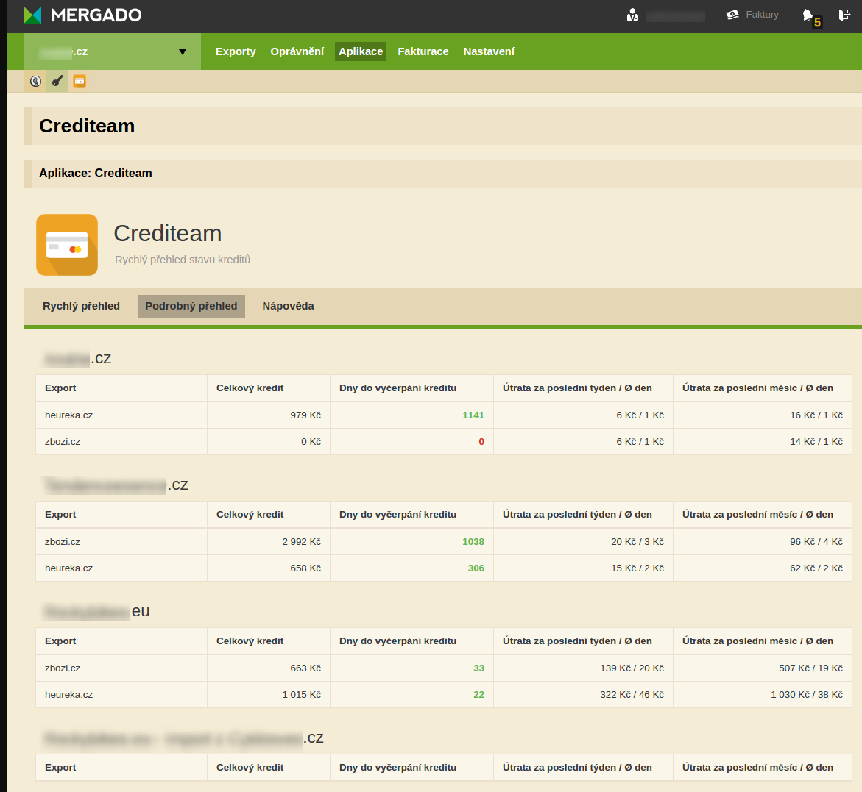Open notifications bell with 5 badge
This screenshot has width=862, height=792.
811,16
